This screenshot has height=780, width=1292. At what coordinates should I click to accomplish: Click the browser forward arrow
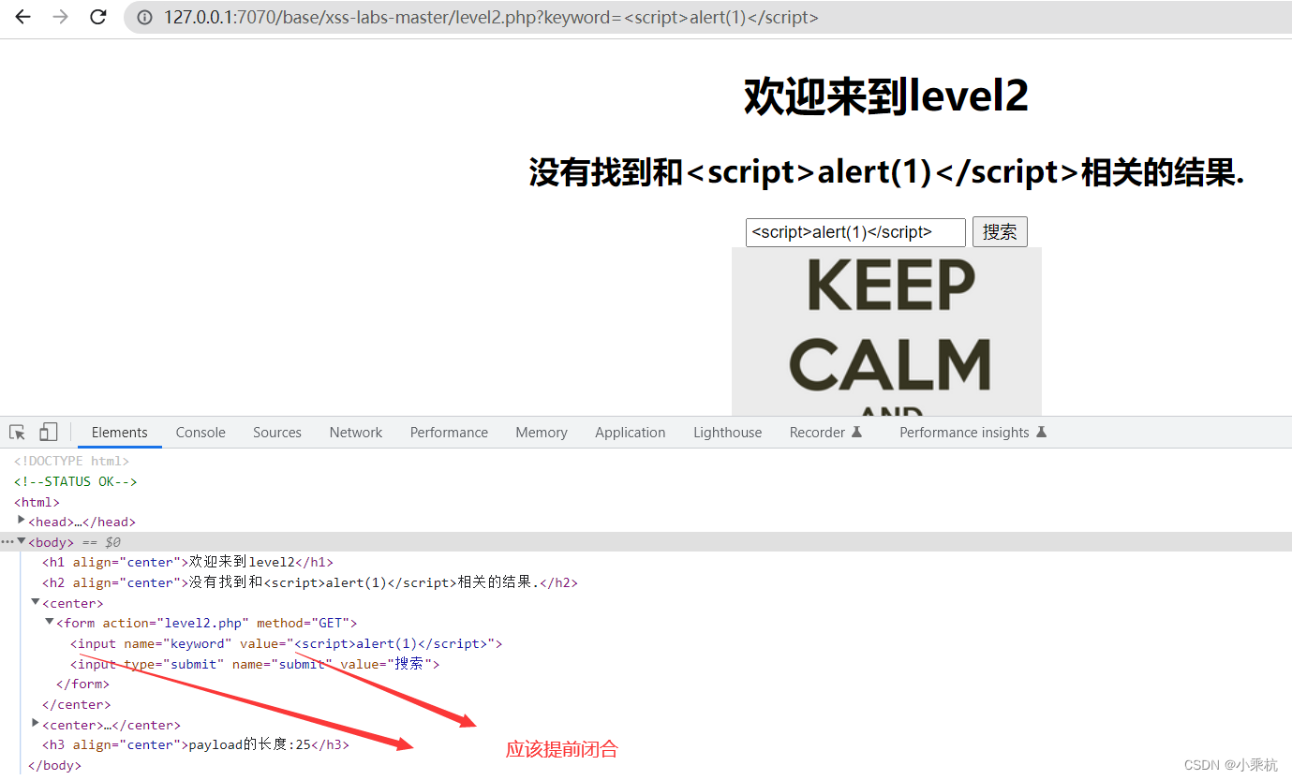tap(60, 17)
